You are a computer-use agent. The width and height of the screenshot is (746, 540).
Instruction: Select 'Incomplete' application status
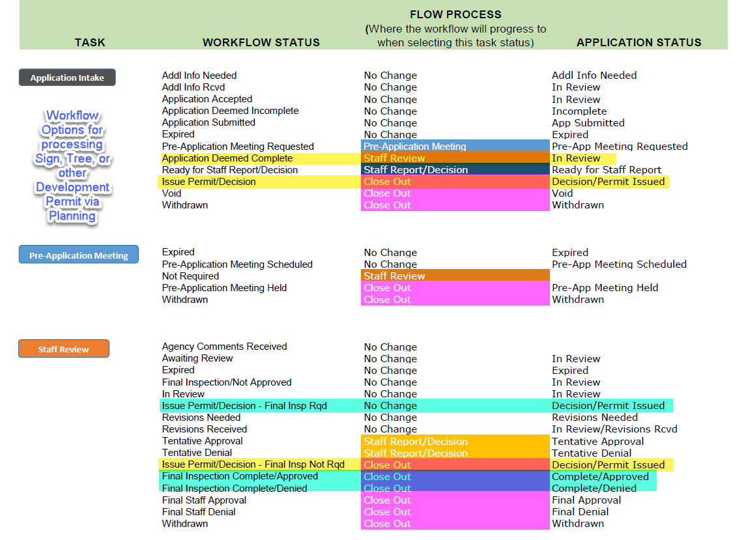579,111
